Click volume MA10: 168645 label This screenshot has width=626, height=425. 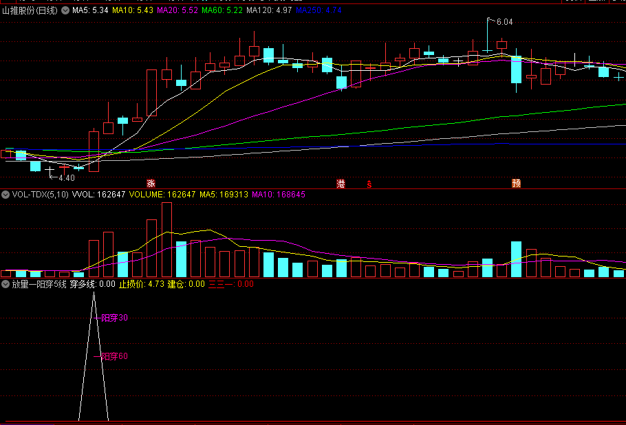pos(279,195)
